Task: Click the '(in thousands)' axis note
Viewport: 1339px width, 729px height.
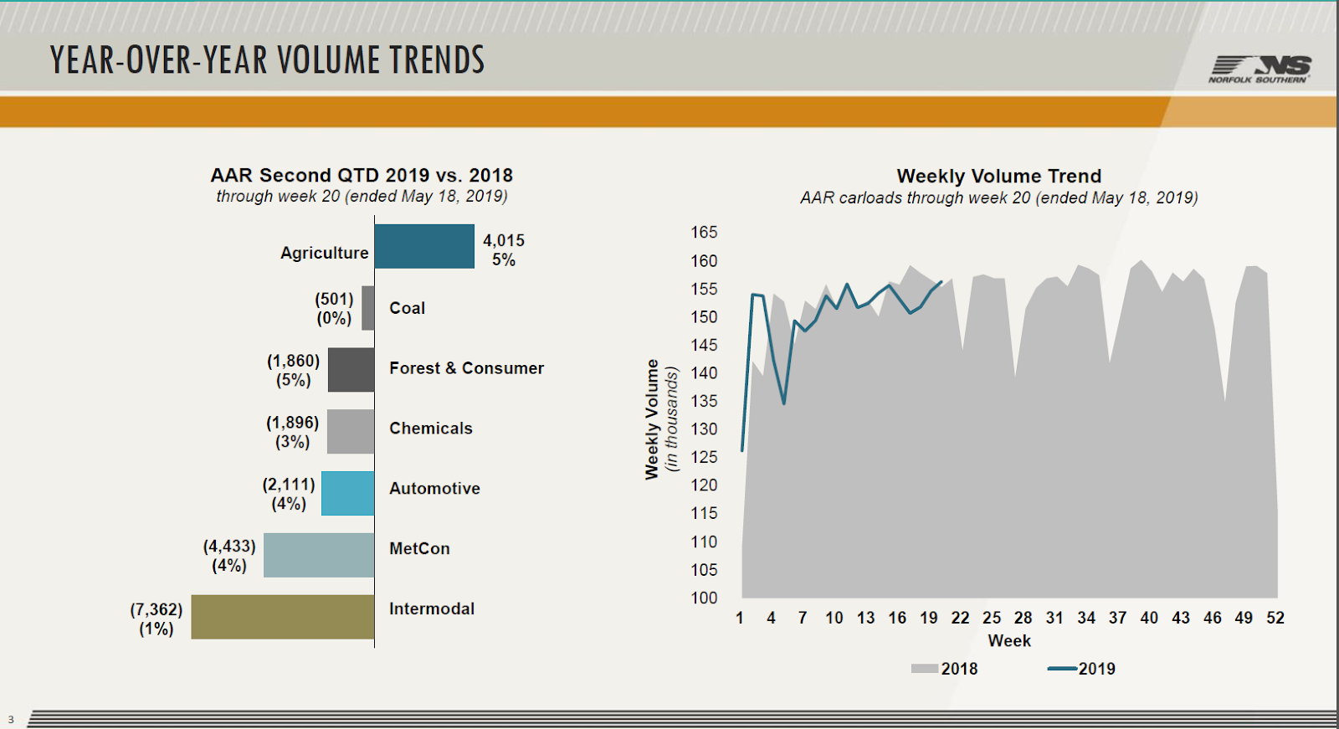Action: point(671,419)
